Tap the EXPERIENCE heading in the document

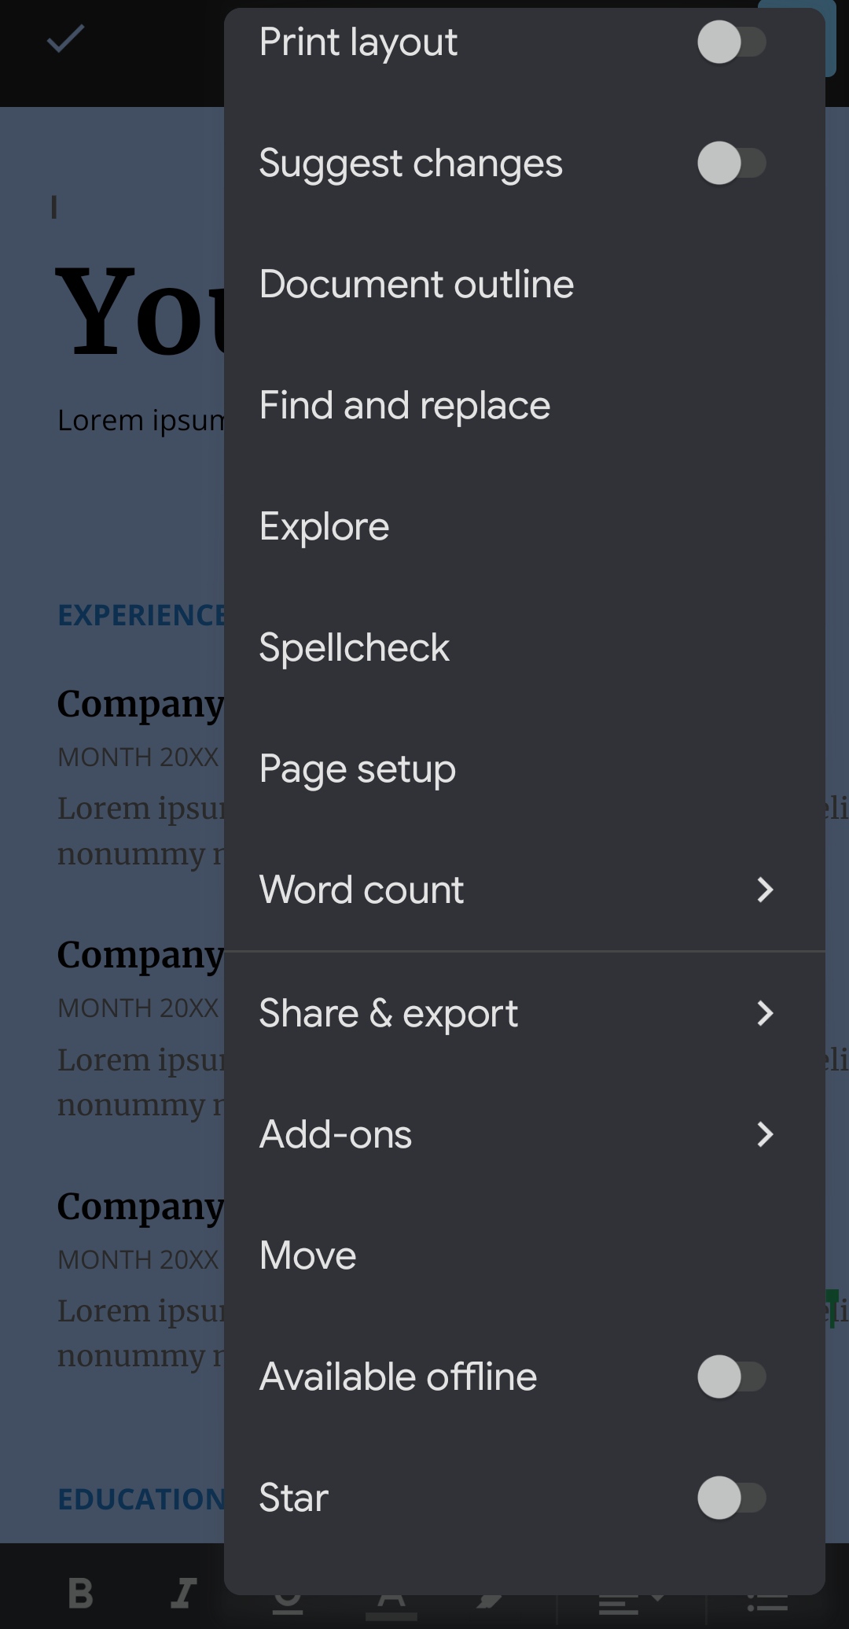(141, 615)
